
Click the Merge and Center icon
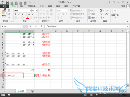51,14
